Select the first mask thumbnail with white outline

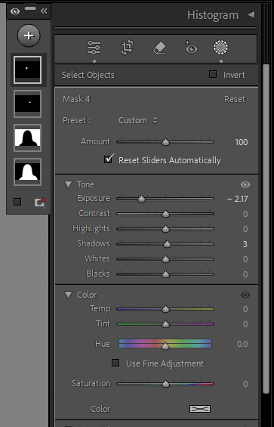(x=27, y=70)
